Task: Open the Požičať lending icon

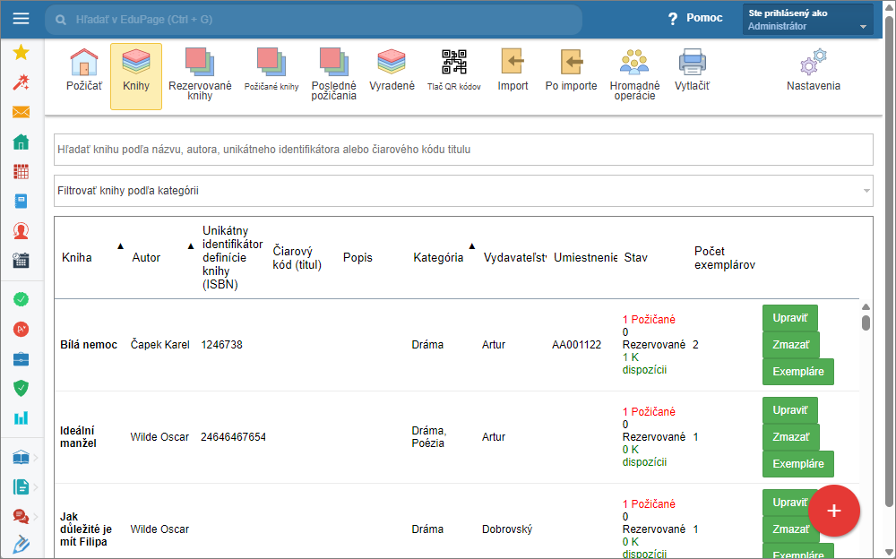Action: [83, 71]
